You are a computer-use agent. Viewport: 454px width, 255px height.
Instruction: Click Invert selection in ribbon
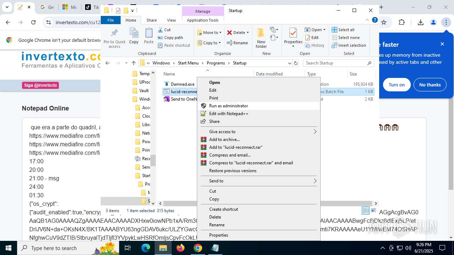pyautogui.click(x=349, y=45)
